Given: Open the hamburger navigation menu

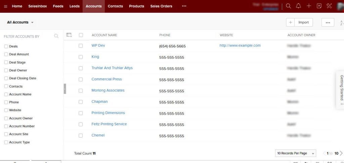Looking at the screenshot, I should [6, 6].
